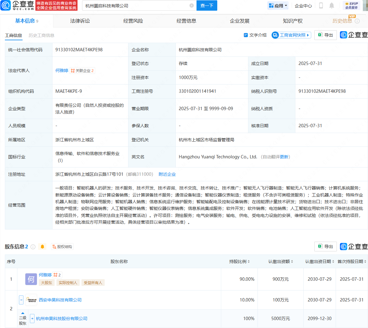Collapse 西安申昊科技有限公司 shareholder branch
Screen dimensions: 368x328
point(21,300)
